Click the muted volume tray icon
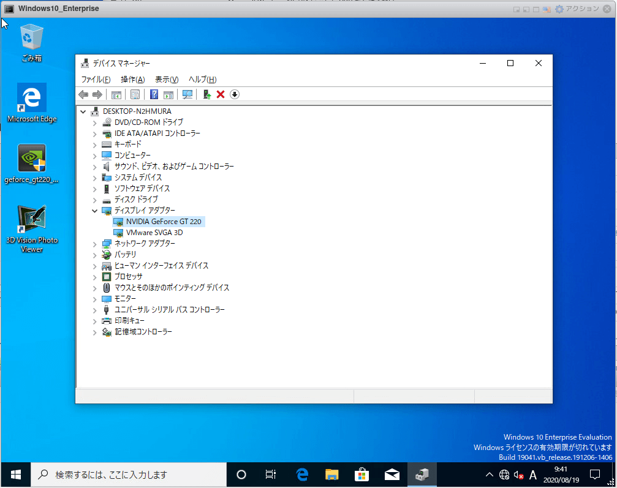The width and height of the screenshot is (617, 488). pyautogui.click(x=518, y=475)
